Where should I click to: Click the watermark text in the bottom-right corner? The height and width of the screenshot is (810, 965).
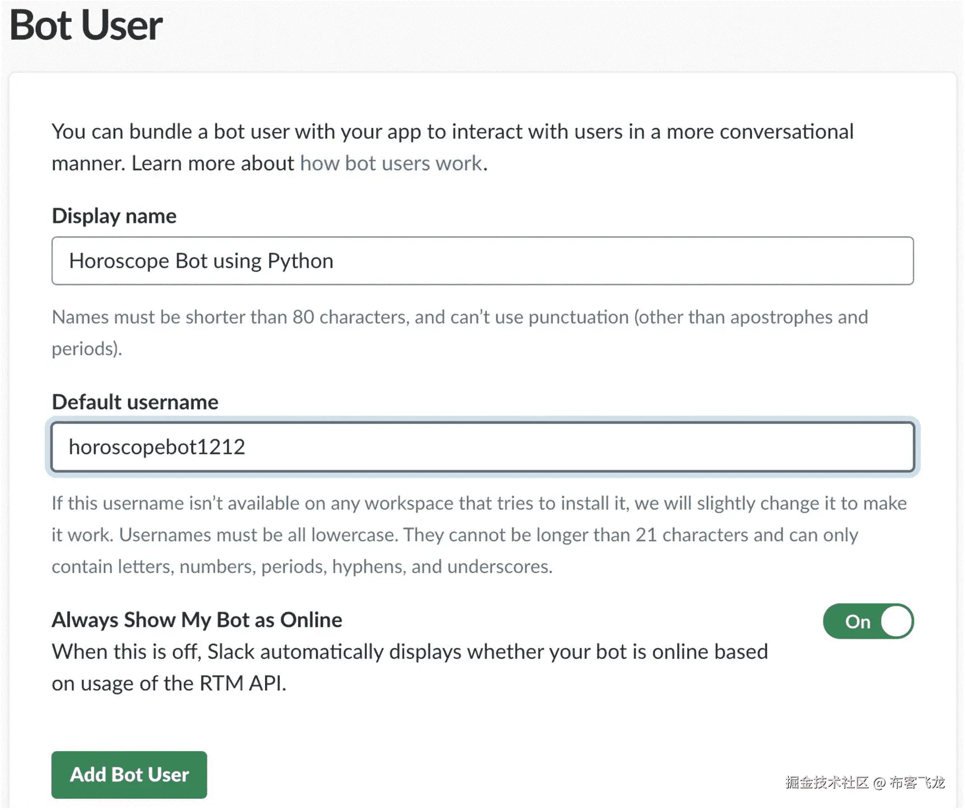(865, 783)
